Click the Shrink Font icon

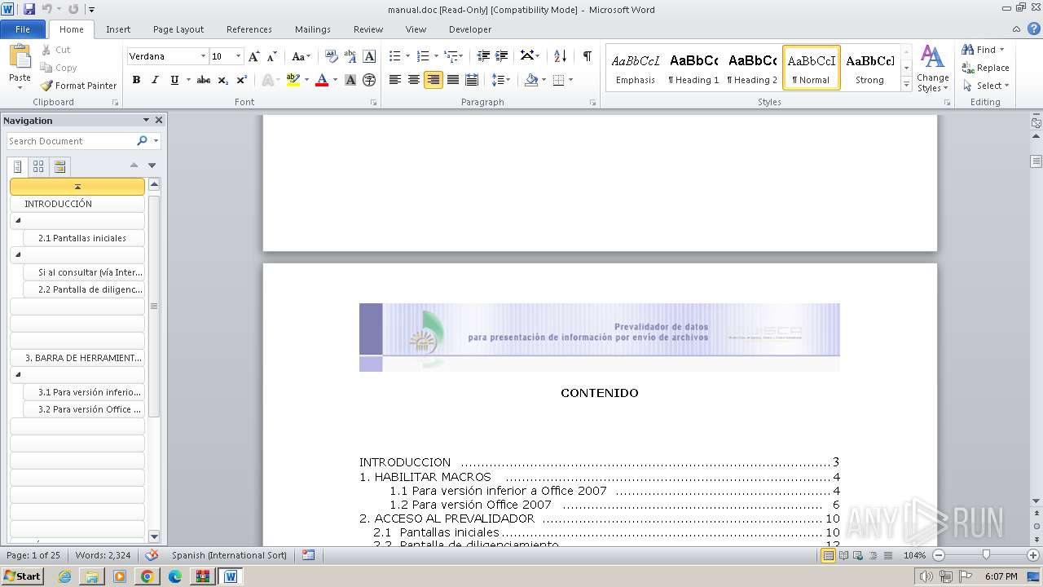(272, 56)
